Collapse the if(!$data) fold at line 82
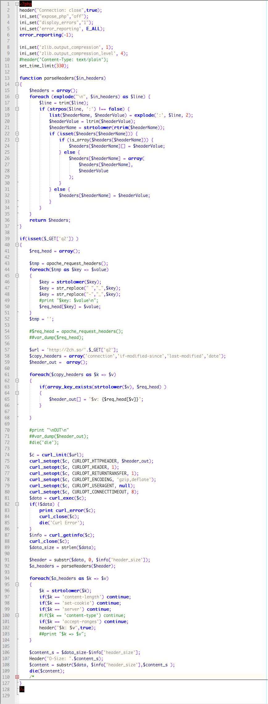 pos(17,504)
